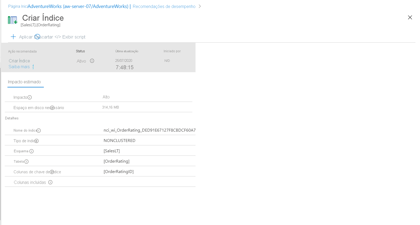Click the 25/07/2020 update date
This screenshot has height=225, width=420.
[124, 60]
